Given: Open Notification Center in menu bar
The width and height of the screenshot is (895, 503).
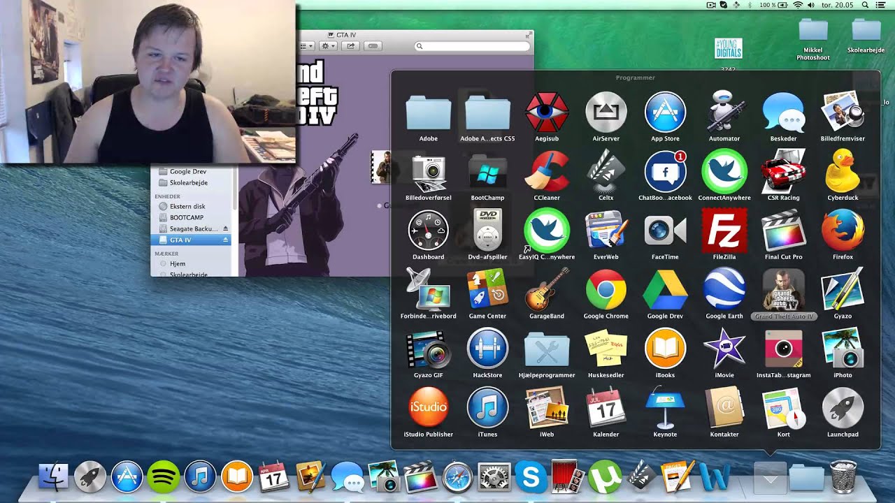Looking at the screenshot, I should click(881, 5).
